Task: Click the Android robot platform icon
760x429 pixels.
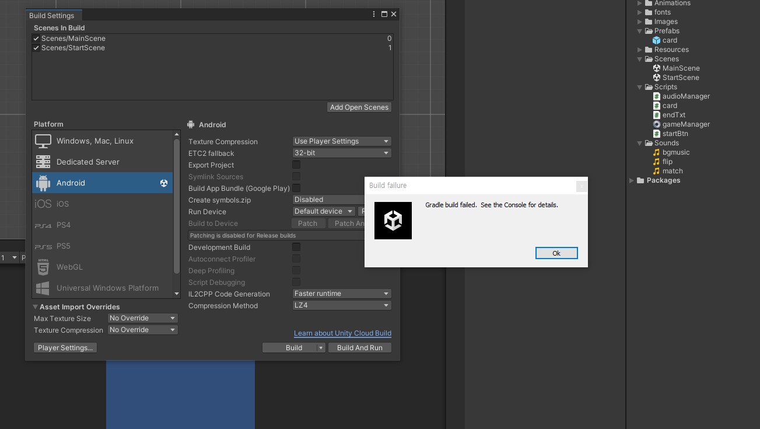Action: [x=43, y=183]
